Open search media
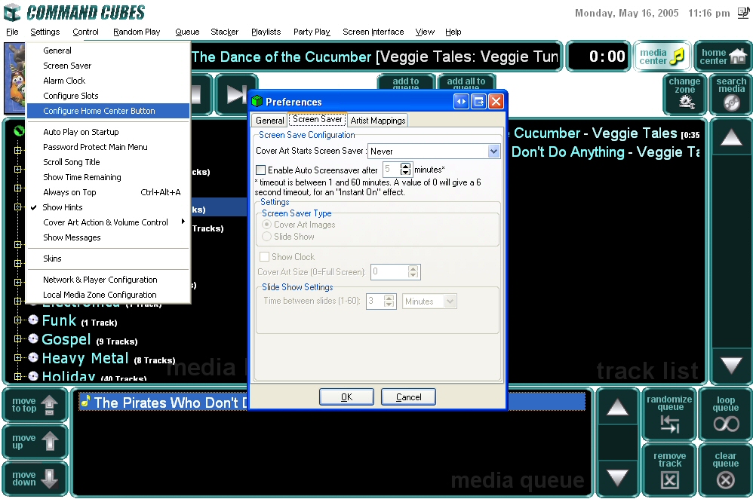The height and width of the screenshot is (499, 753). (x=730, y=94)
